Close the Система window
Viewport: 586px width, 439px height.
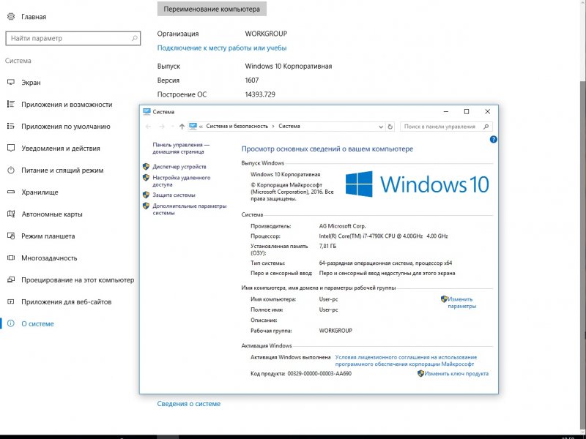point(487,112)
